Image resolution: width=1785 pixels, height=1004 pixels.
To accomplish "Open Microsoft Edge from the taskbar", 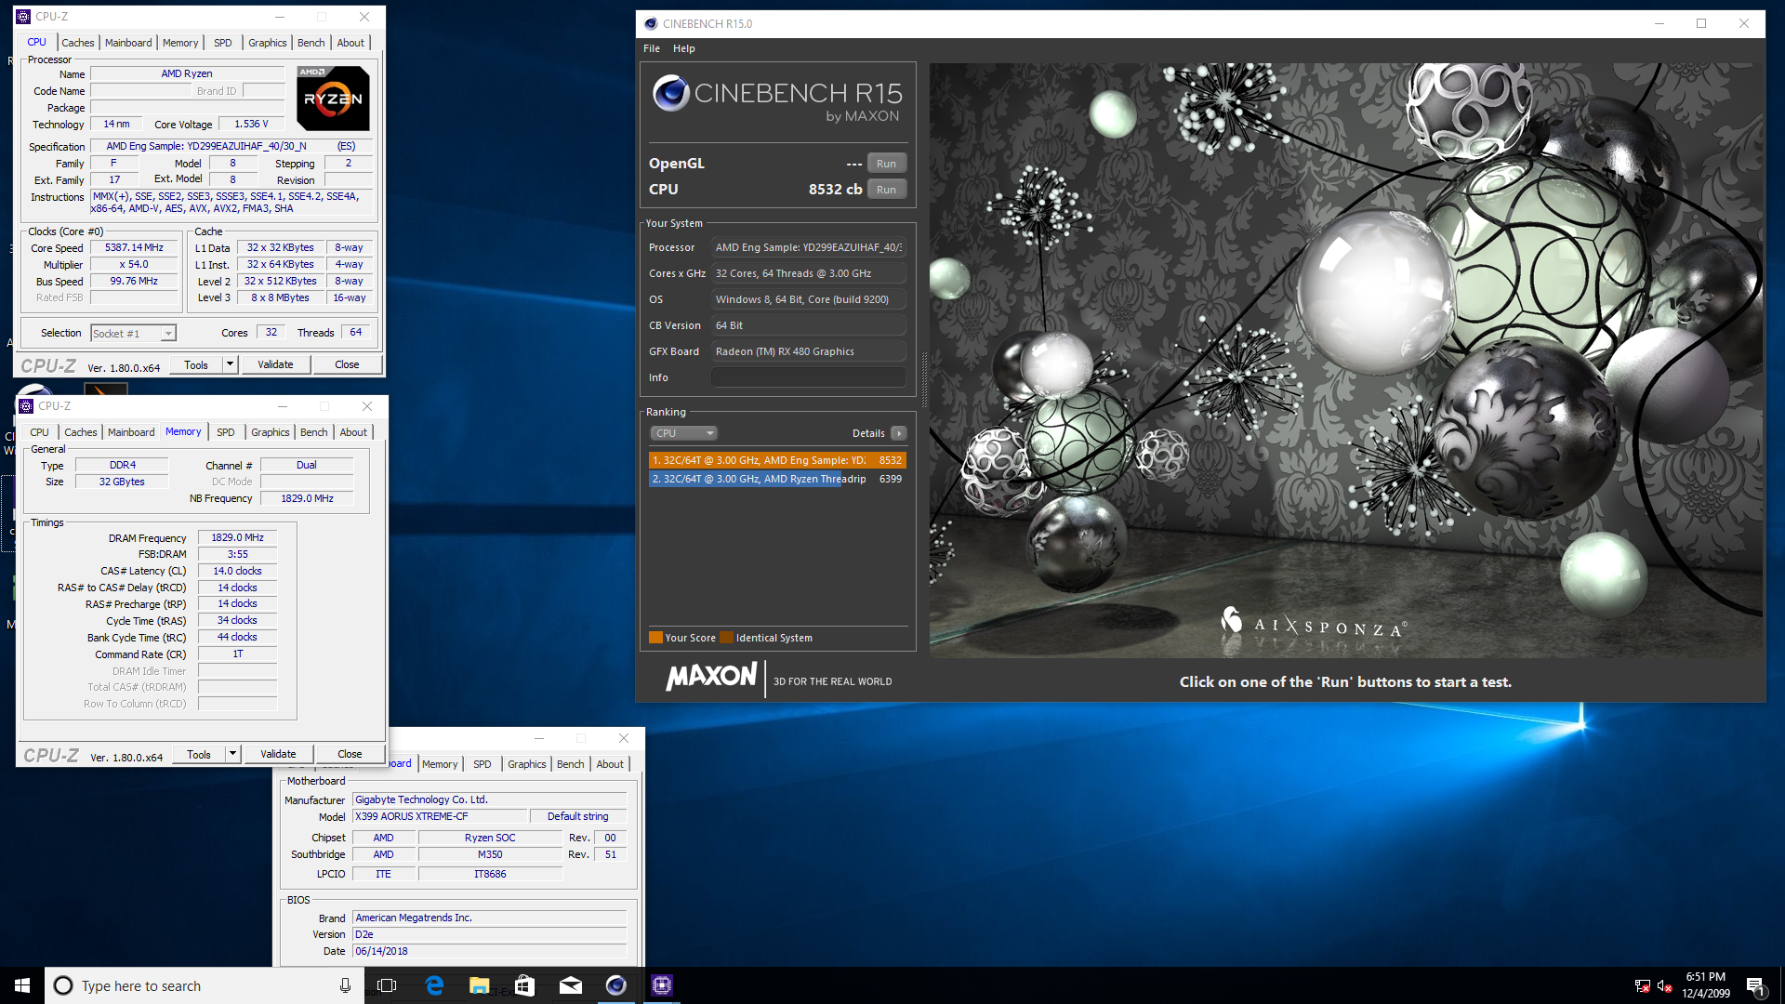I will coord(434,985).
